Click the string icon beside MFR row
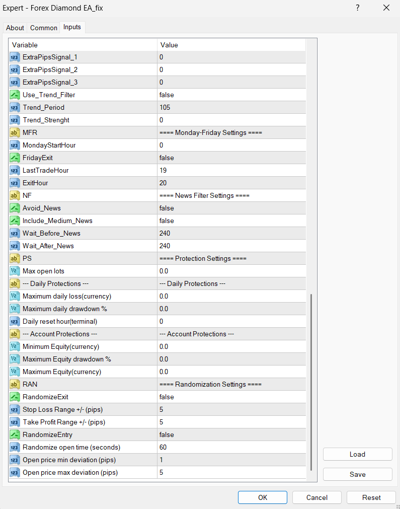 point(15,133)
